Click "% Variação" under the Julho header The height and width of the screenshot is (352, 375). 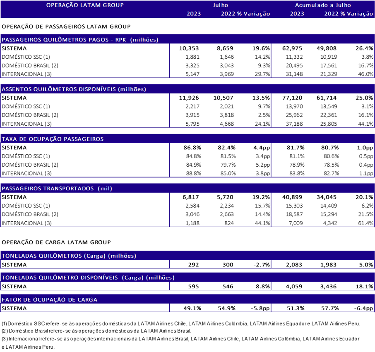(x=253, y=14)
